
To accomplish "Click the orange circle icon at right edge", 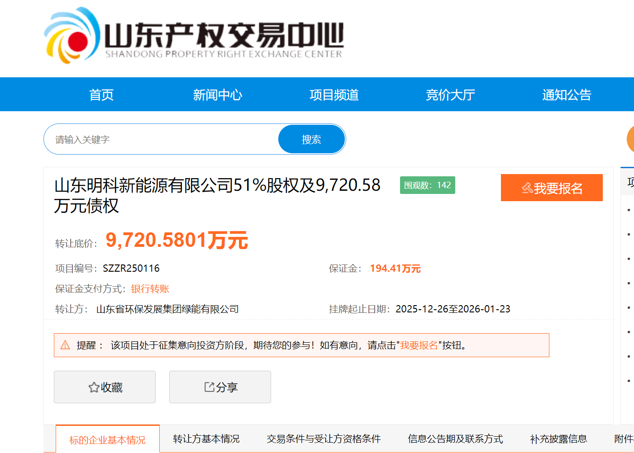I will click(630, 139).
